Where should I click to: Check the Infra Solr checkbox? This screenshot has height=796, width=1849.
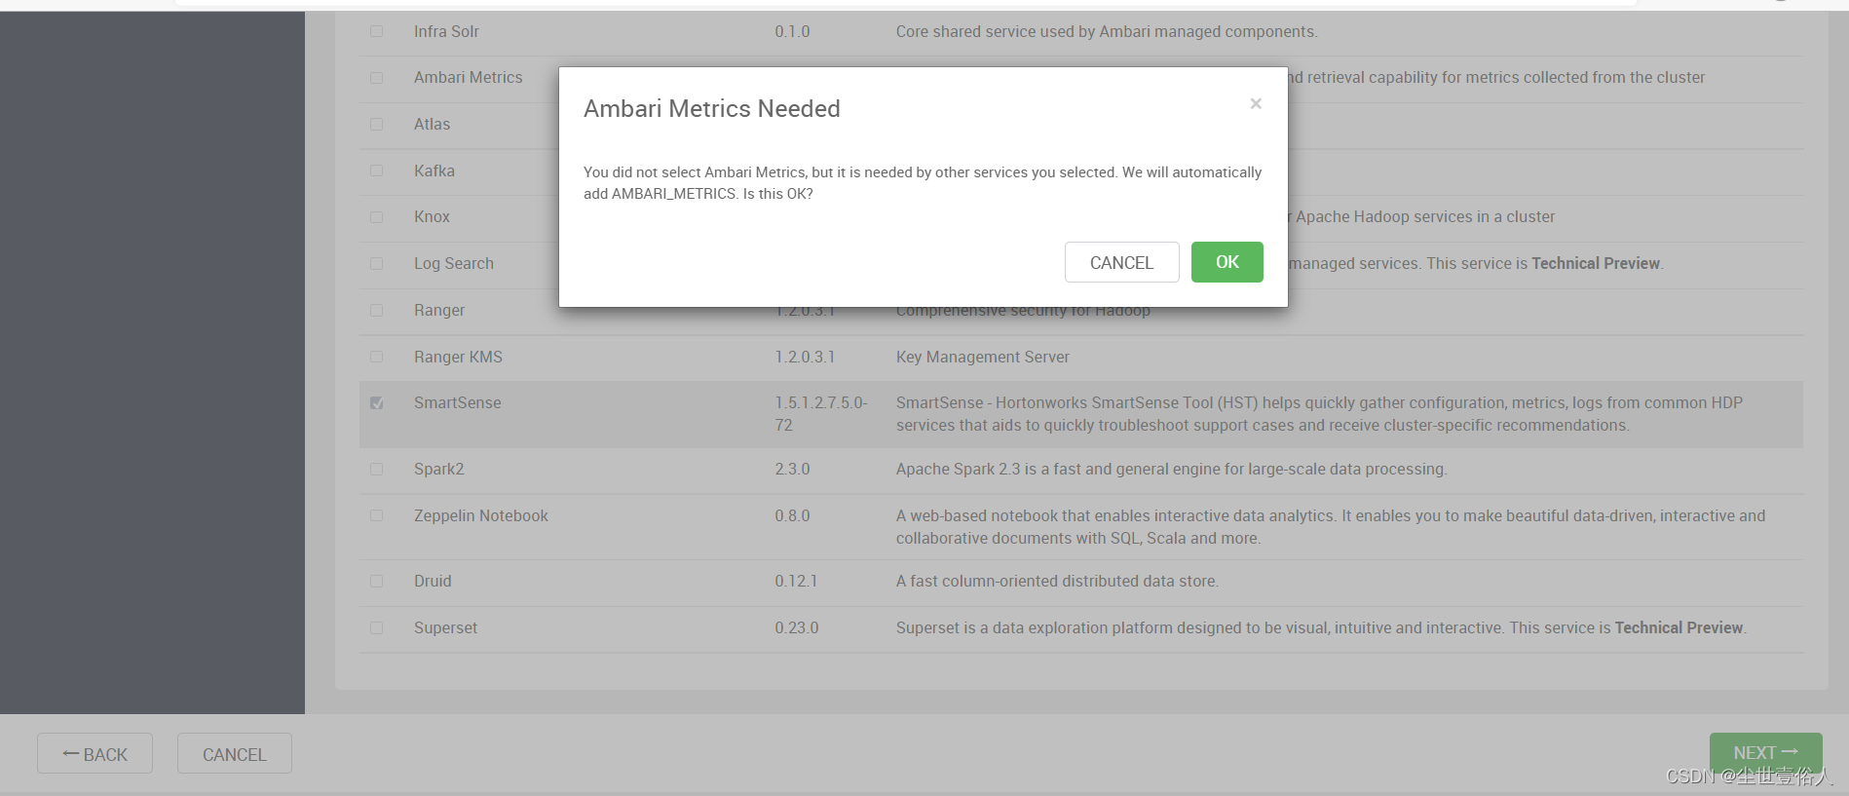pos(377,31)
